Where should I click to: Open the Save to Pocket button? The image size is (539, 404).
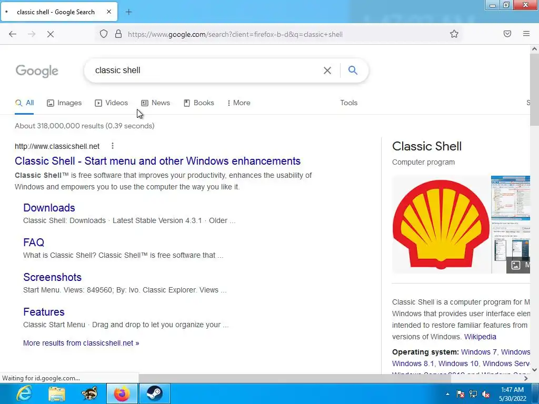(507, 34)
